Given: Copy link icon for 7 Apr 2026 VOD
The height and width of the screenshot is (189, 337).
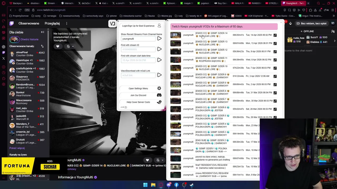Looking at the screenshot, I should 275,68.
